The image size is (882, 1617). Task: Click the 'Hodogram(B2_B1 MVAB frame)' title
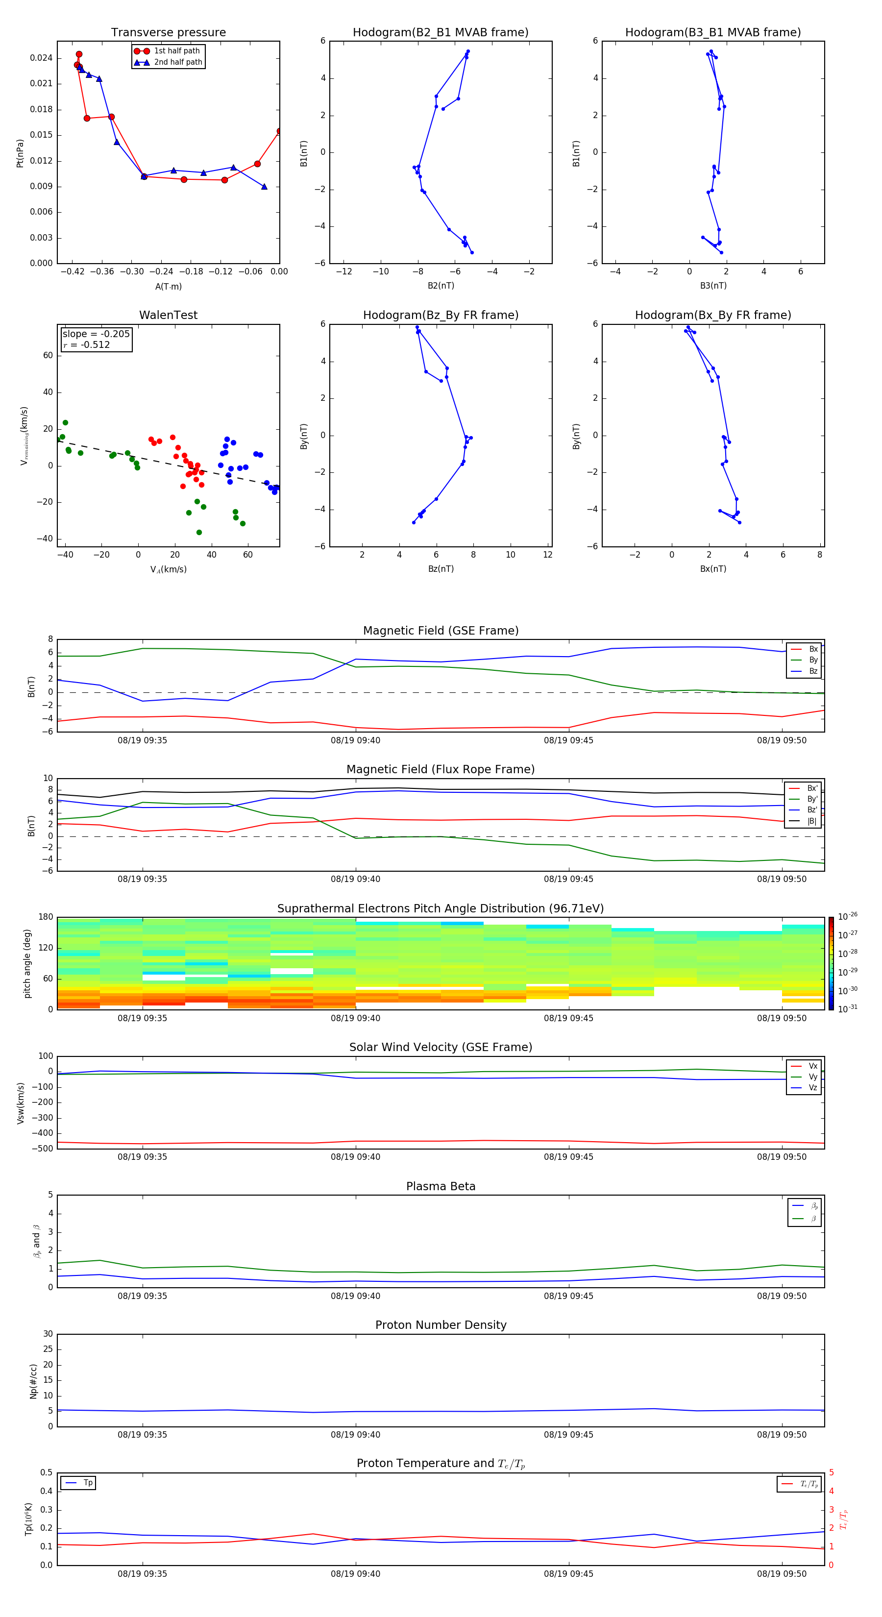[x=441, y=33]
